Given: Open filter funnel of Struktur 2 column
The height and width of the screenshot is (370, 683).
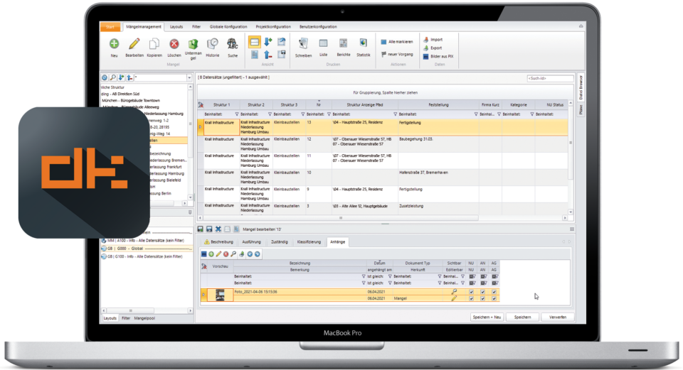Looking at the screenshot, I should (x=270, y=114).
